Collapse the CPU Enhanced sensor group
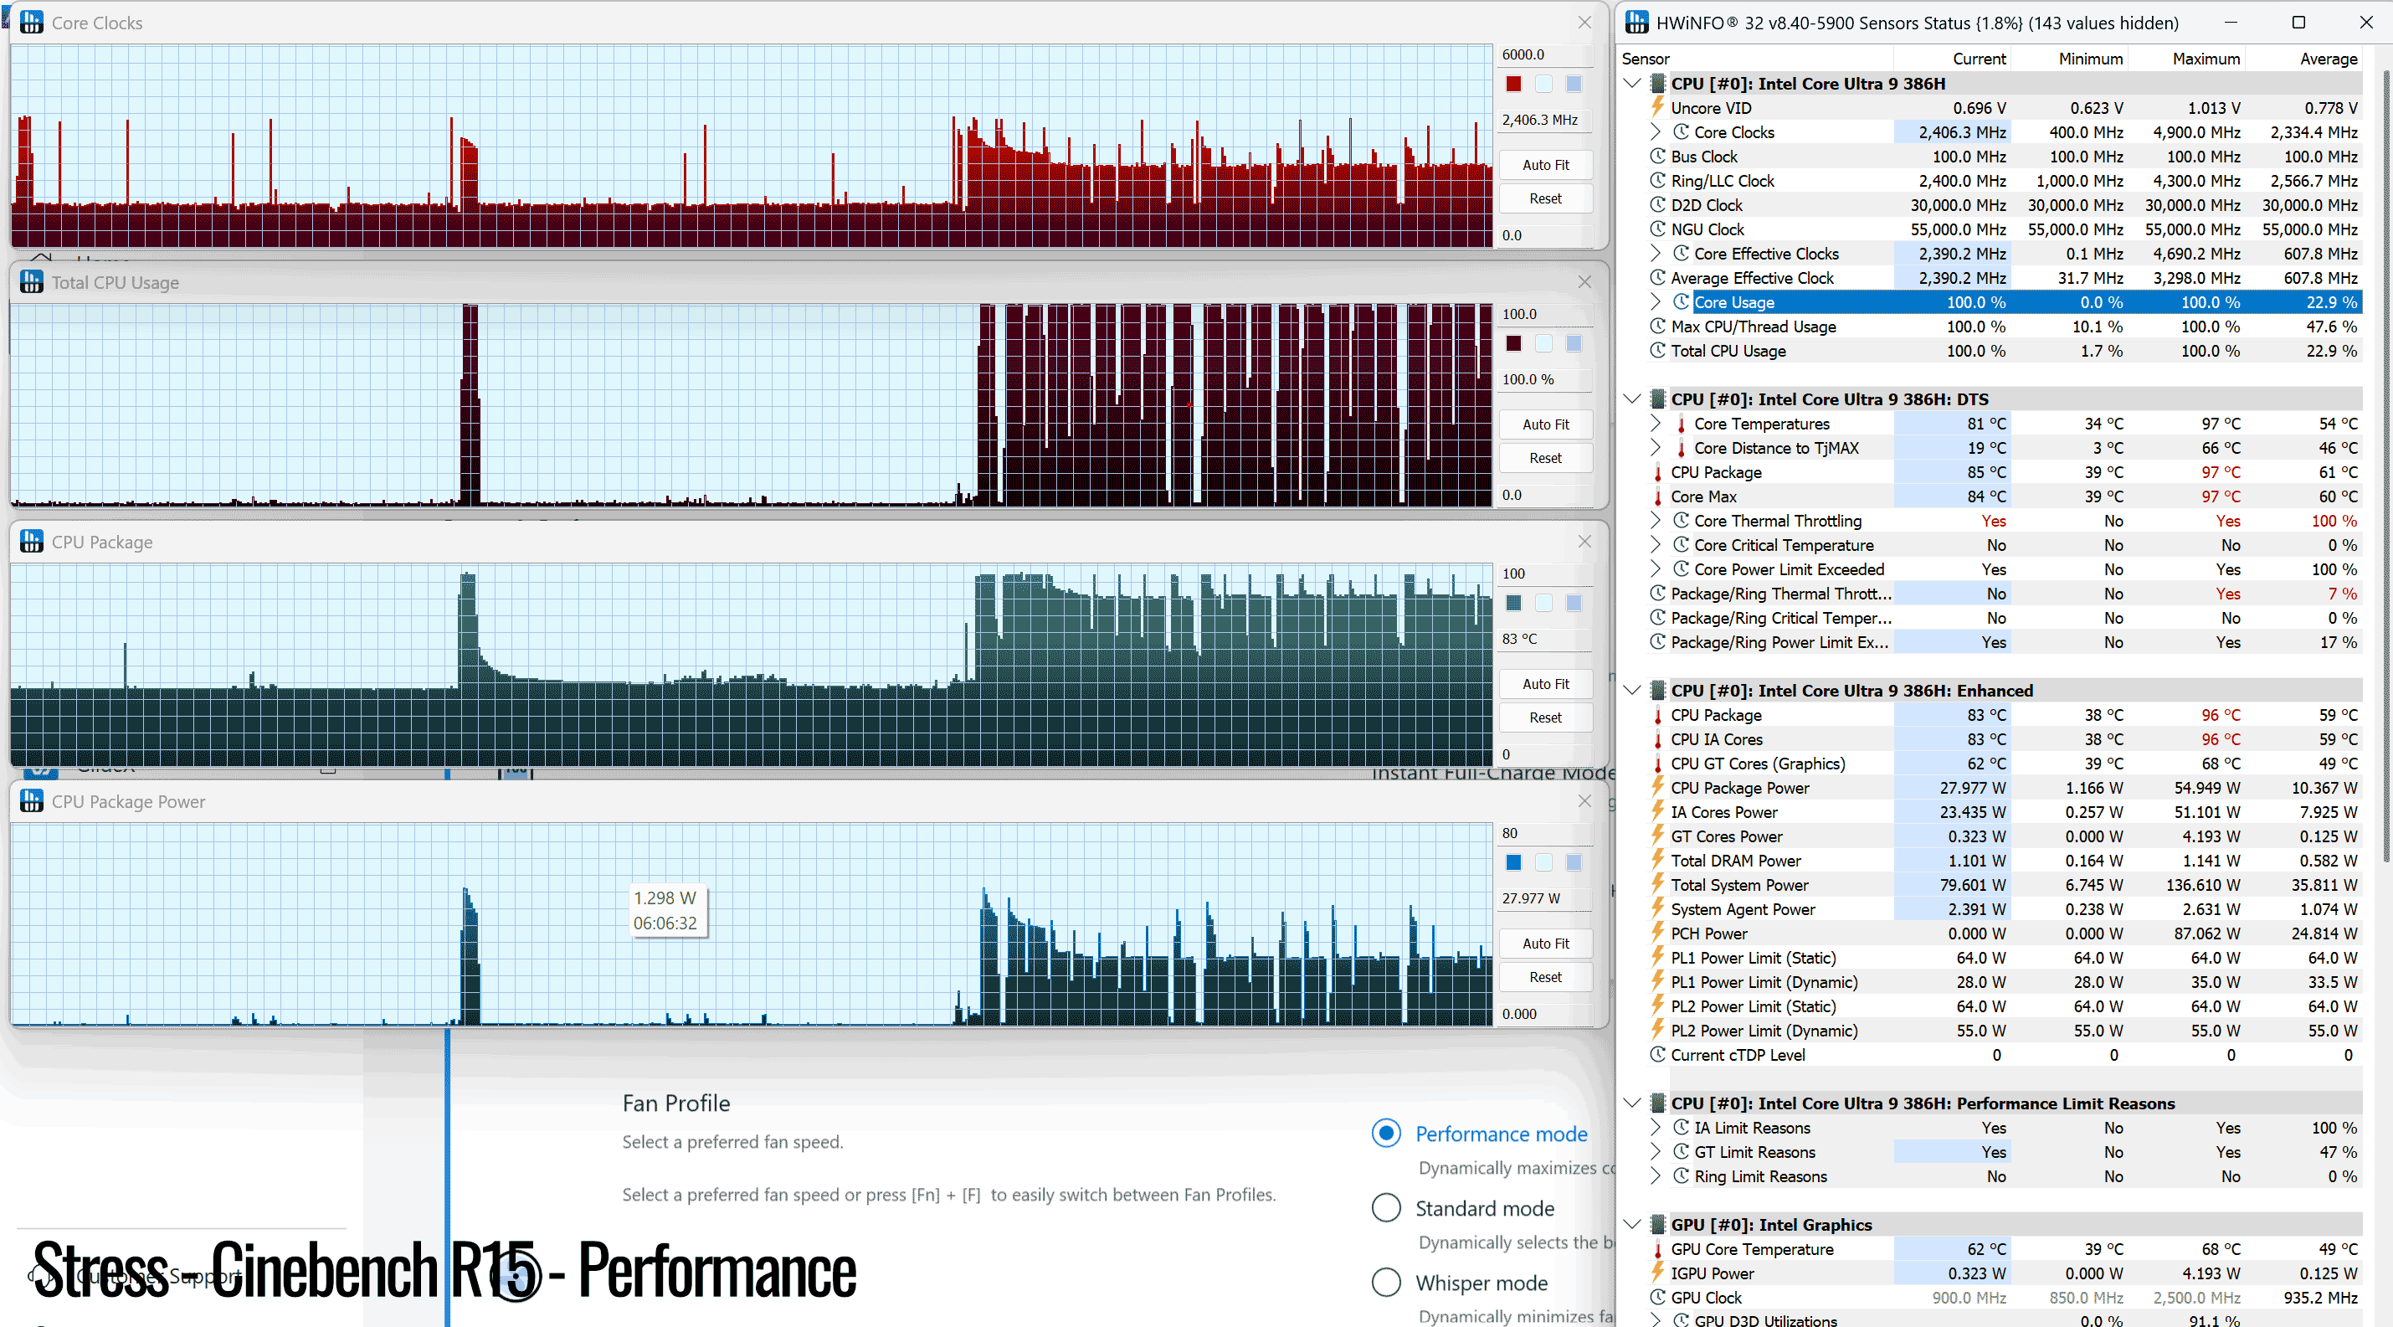The image size is (2393, 1327). pos(1632,691)
